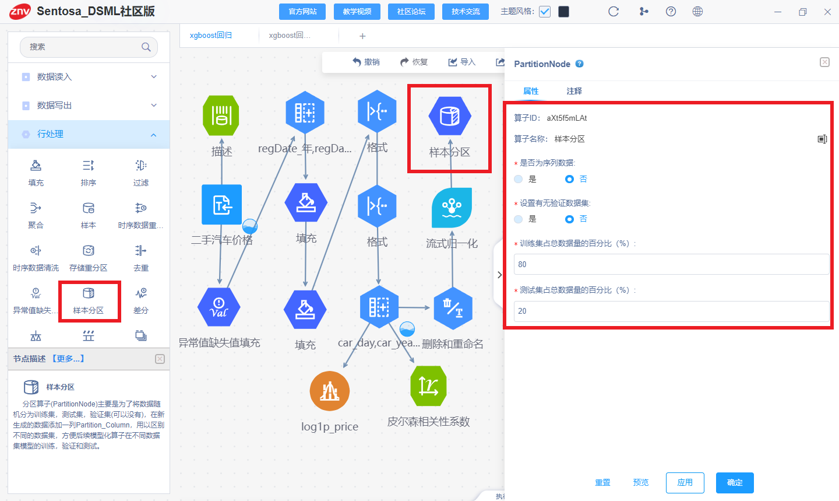Select 否 for 设置有无验证数据集
Screen dimensions: 839x501
pyautogui.click(x=569, y=219)
